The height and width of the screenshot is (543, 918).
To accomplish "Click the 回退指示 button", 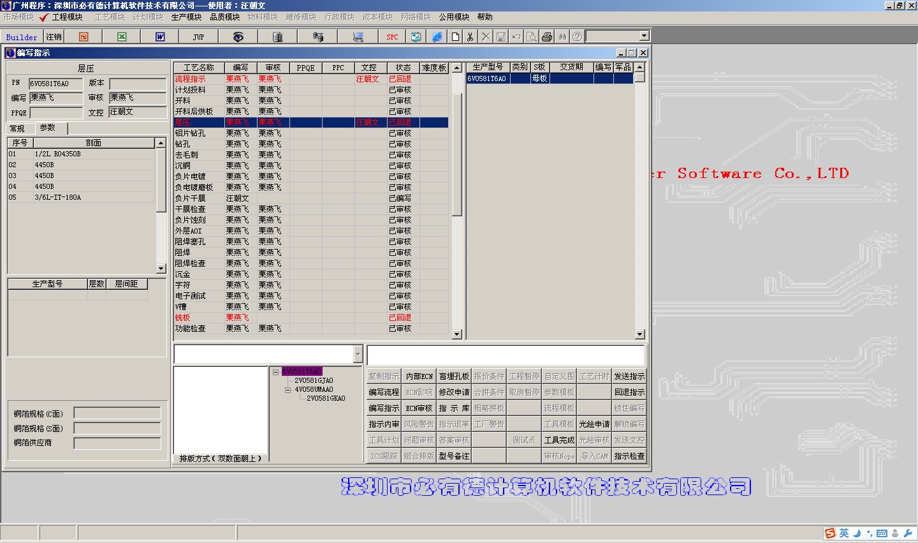I will 629,392.
